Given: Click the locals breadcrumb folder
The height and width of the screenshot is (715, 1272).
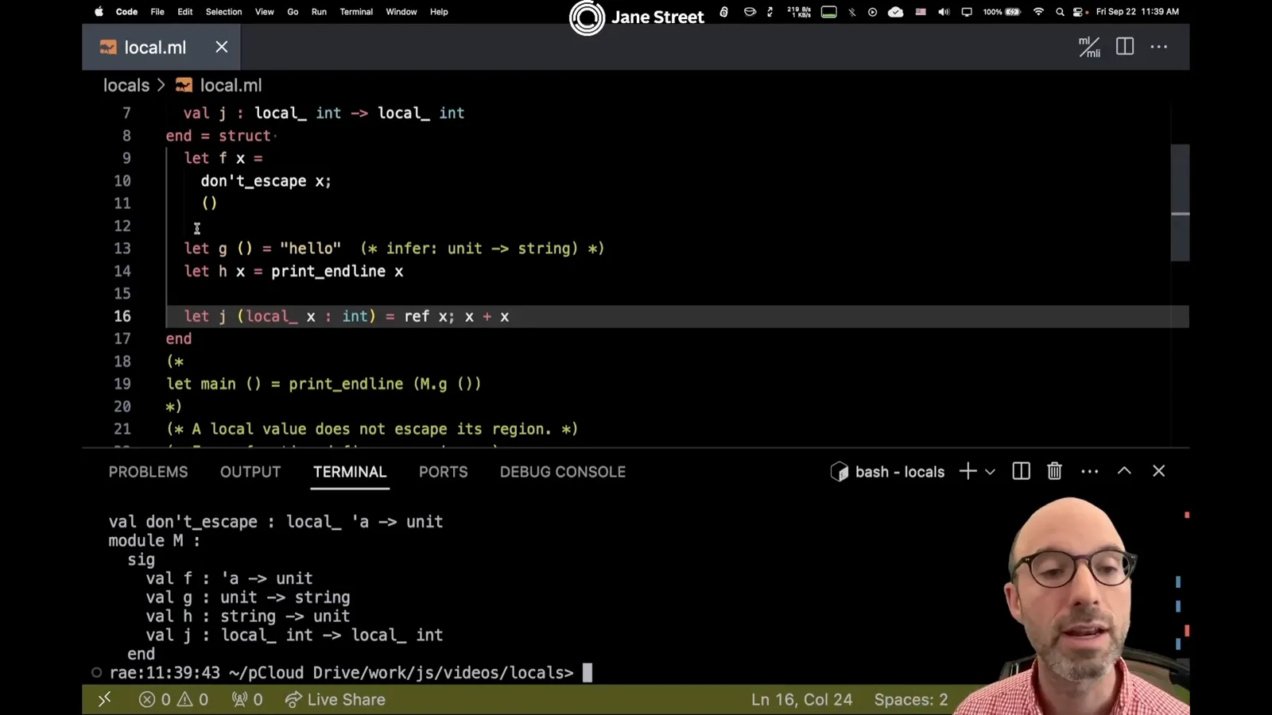Looking at the screenshot, I should (x=126, y=85).
